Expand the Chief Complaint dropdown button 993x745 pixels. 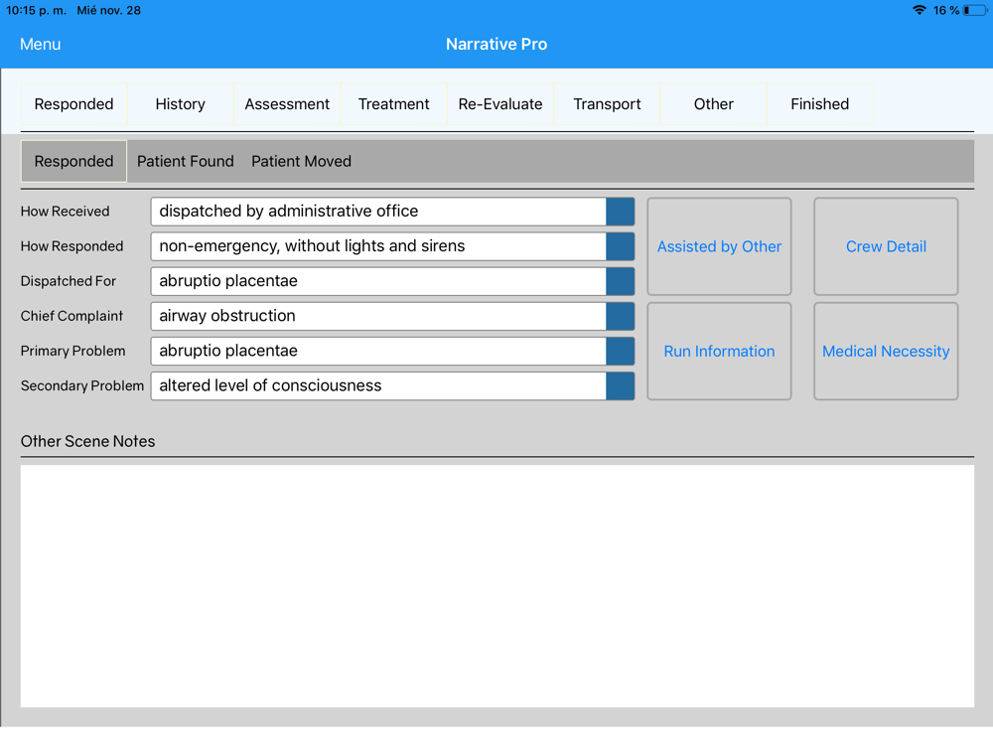[620, 316]
